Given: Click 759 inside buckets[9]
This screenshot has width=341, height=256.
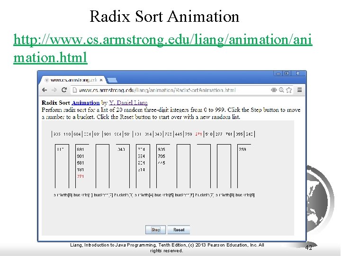Looking at the screenshot, I should point(242,149).
